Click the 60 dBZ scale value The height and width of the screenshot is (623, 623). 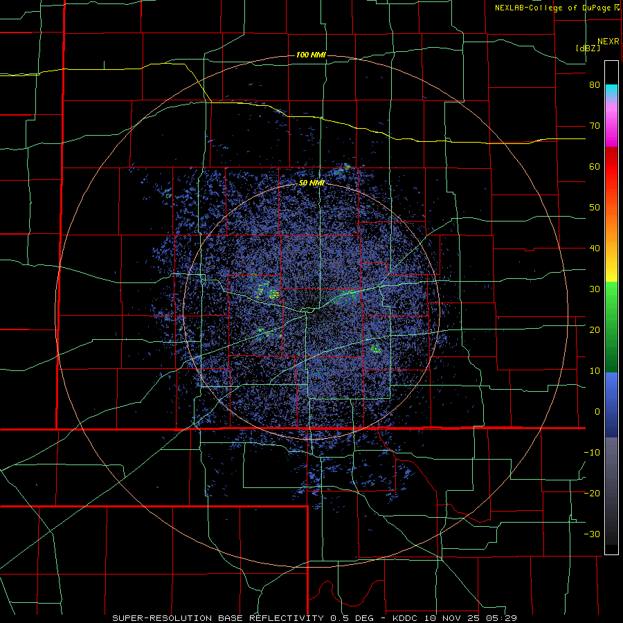(595, 166)
